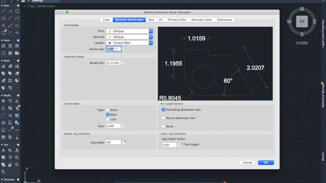Select the Circle draw tool

point(17,11)
